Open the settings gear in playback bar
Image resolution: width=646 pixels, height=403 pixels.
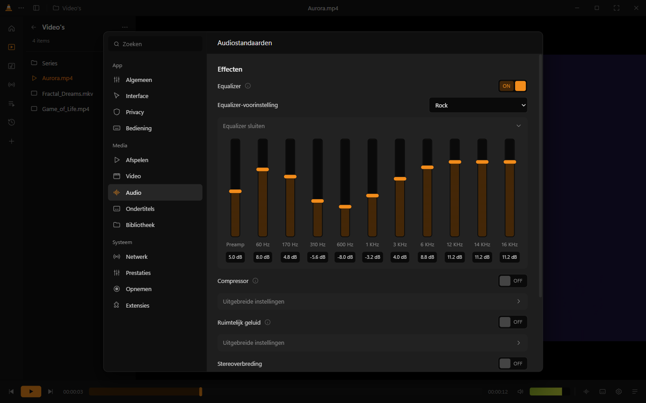click(619, 392)
